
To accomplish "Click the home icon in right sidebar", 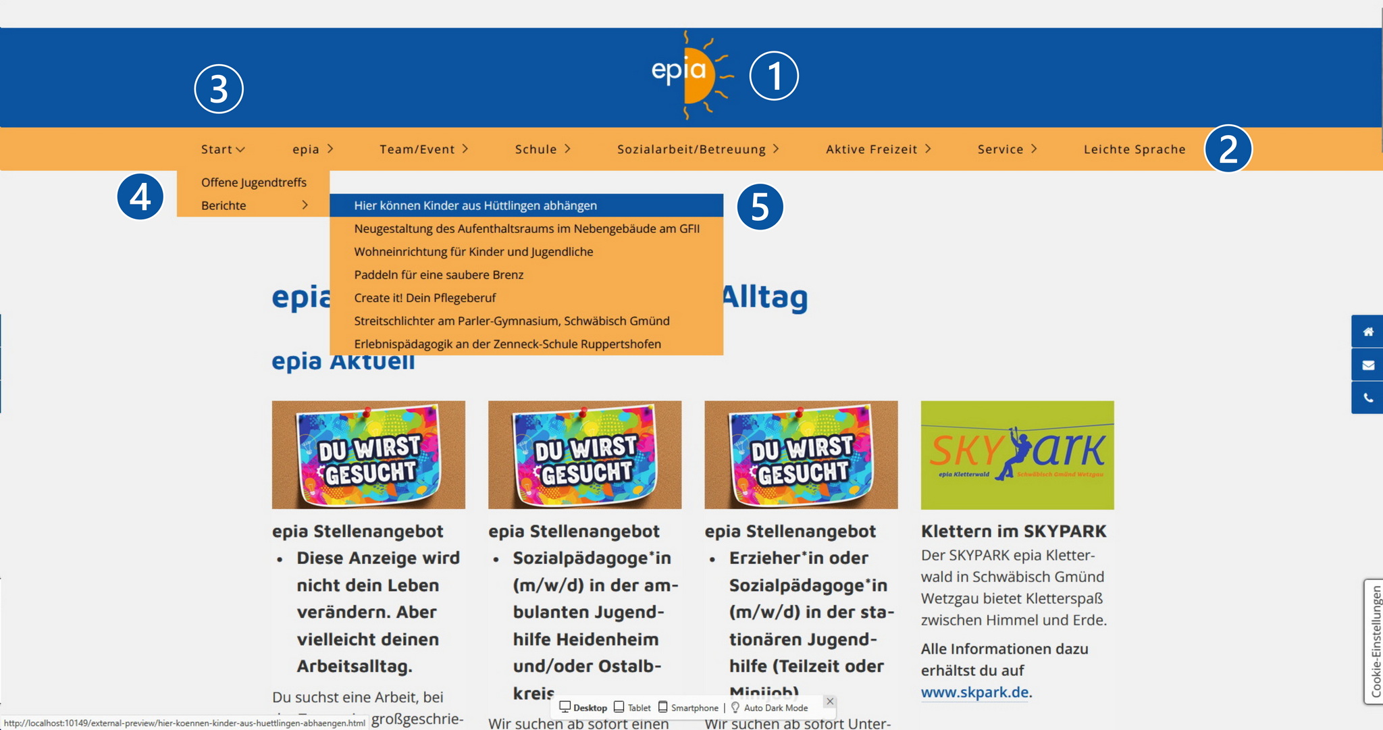I will point(1367,332).
